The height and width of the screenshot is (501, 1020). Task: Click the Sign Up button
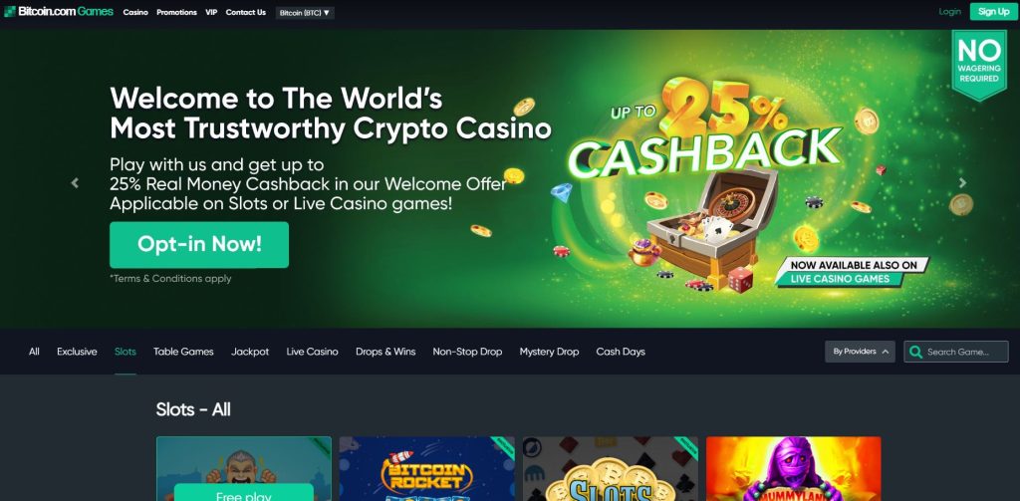pos(993,12)
